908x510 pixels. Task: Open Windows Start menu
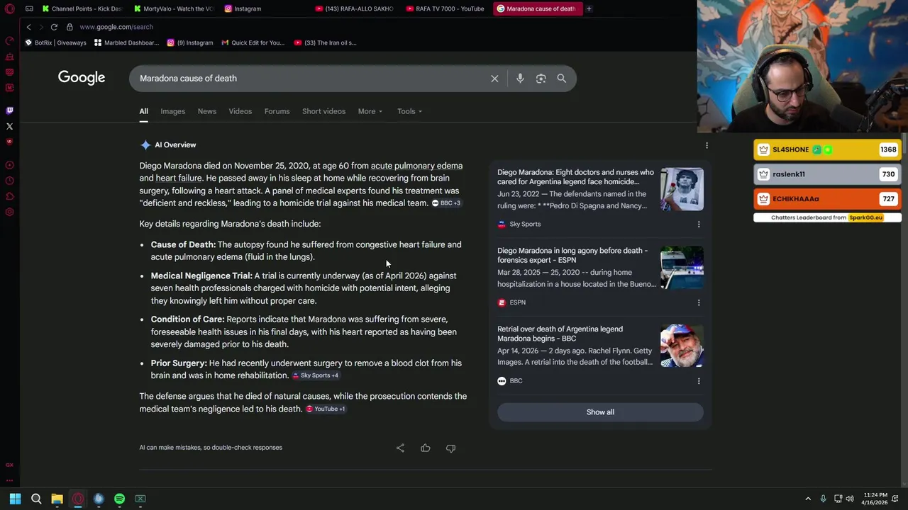point(15,499)
